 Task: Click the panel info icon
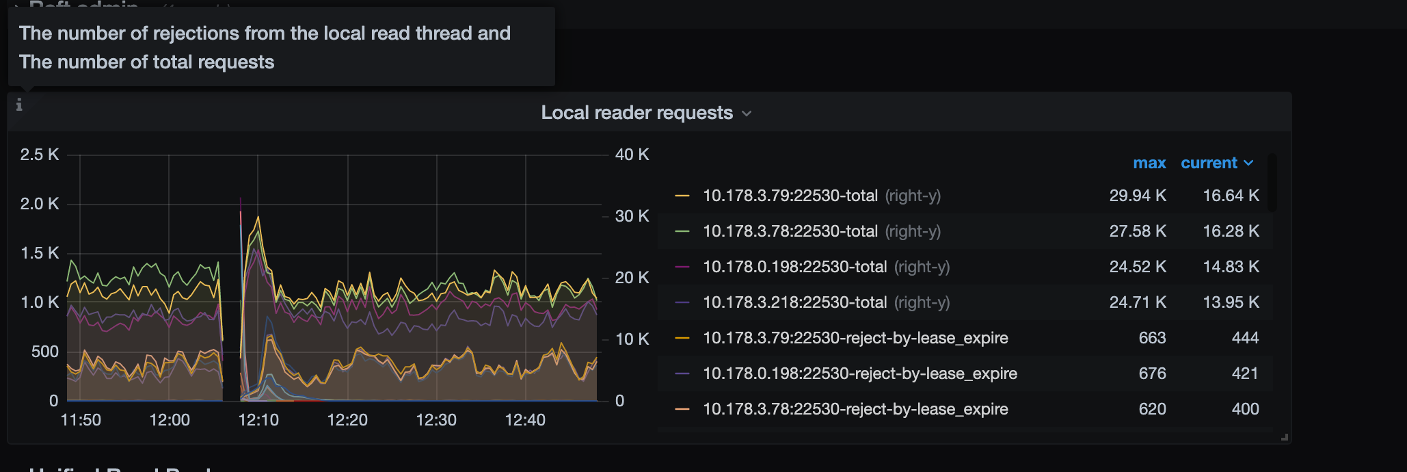pos(19,105)
